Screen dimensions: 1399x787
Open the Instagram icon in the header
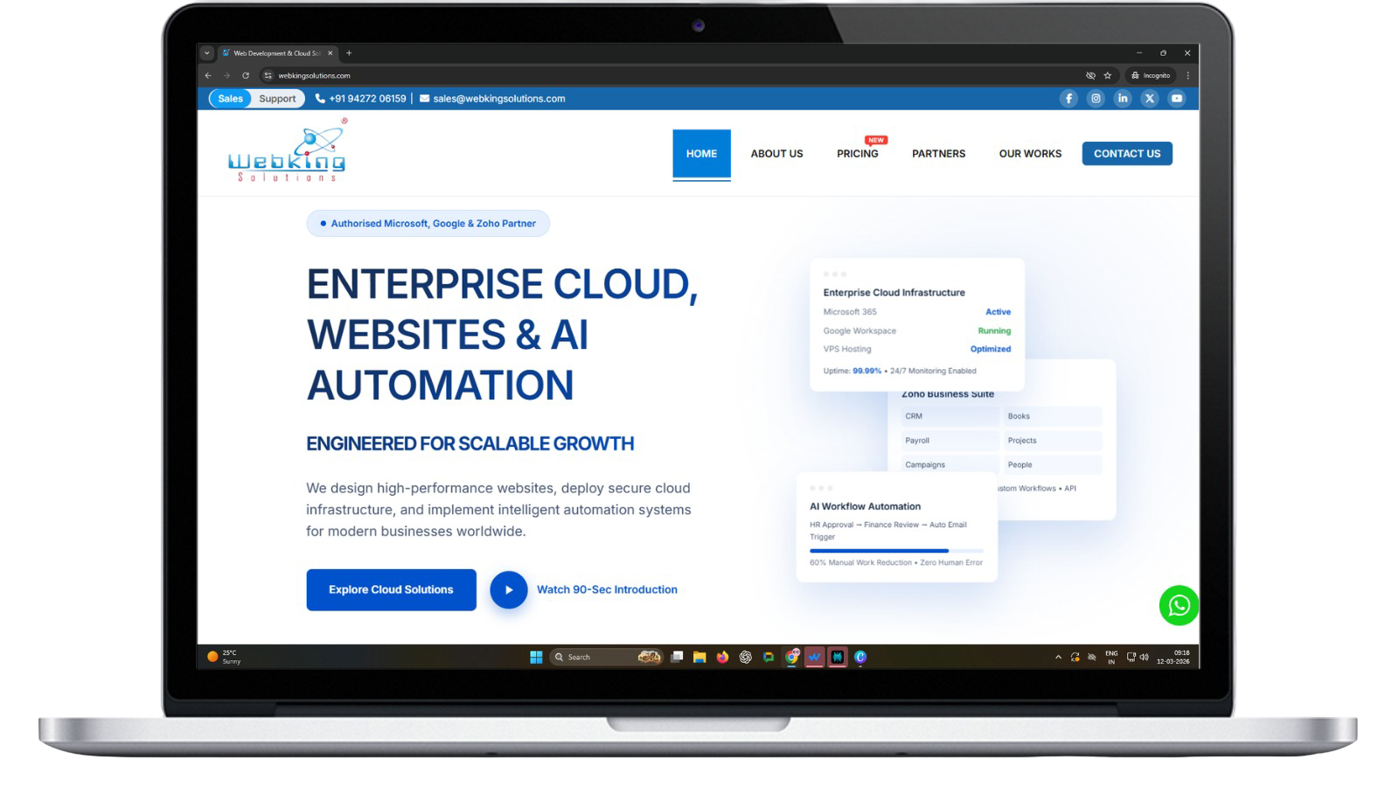[1096, 98]
